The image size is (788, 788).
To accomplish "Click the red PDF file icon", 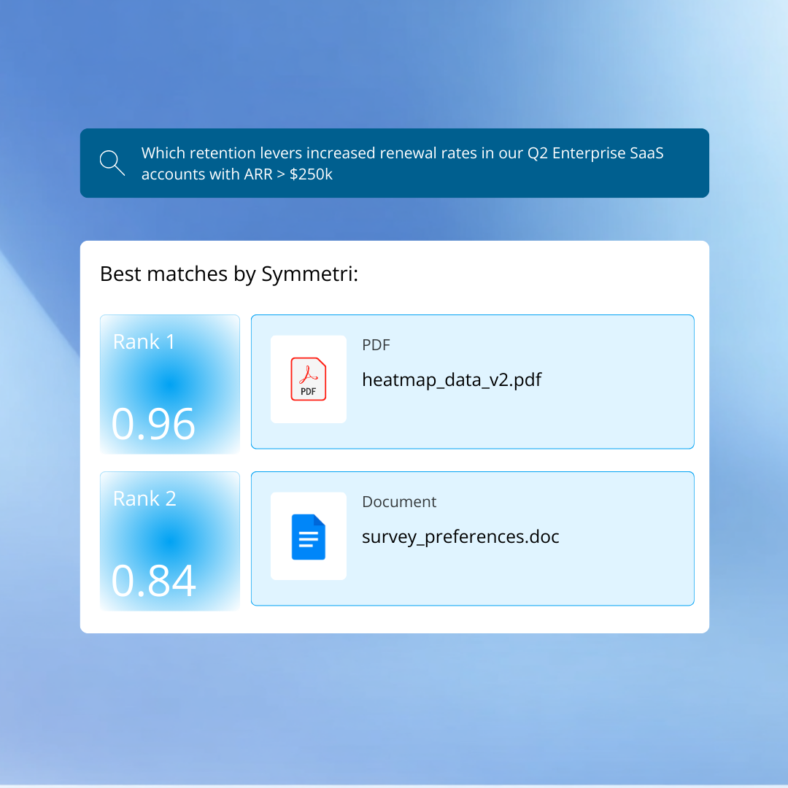I will (x=308, y=379).
